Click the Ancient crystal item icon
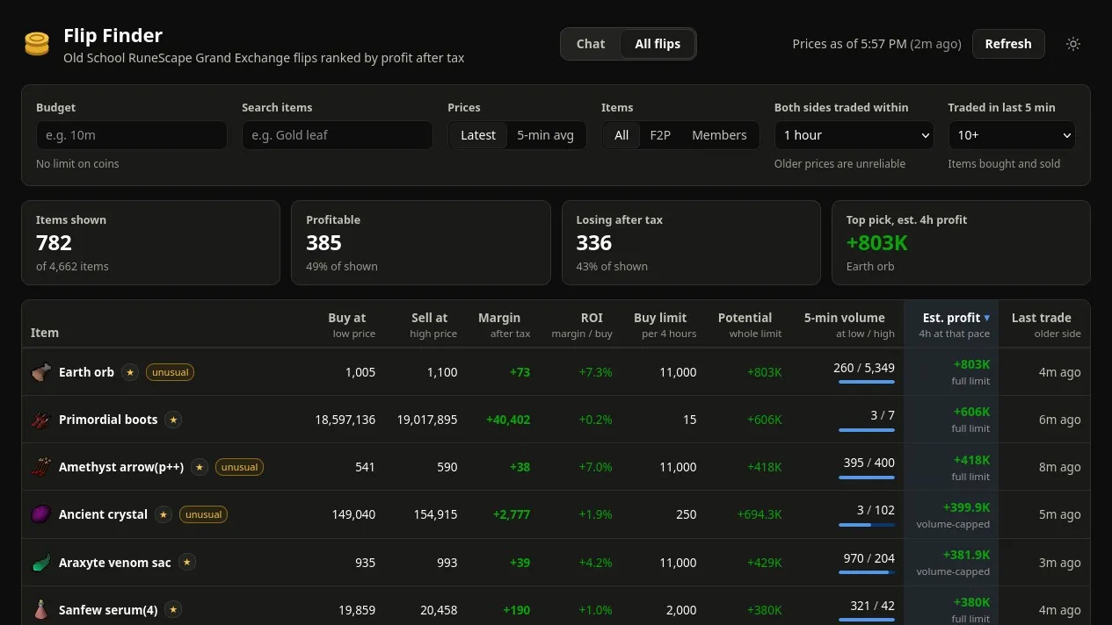1112x625 pixels. 41,514
